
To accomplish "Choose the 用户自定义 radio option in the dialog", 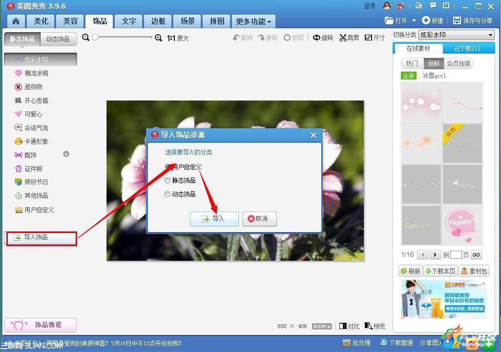I will pyautogui.click(x=167, y=167).
